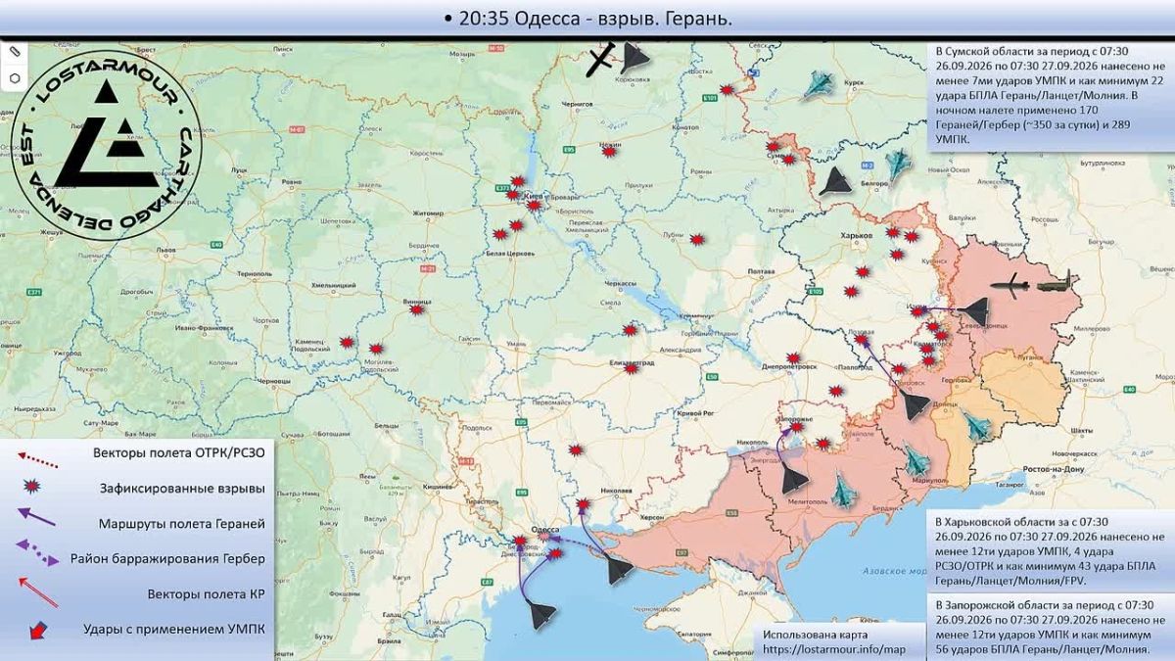Click the Киев city label
1175x661 pixels.
coord(535,197)
